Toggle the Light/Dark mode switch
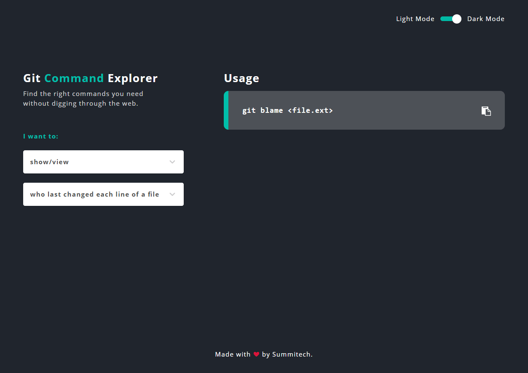The height and width of the screenshot is (373, 528). point(451,19)
